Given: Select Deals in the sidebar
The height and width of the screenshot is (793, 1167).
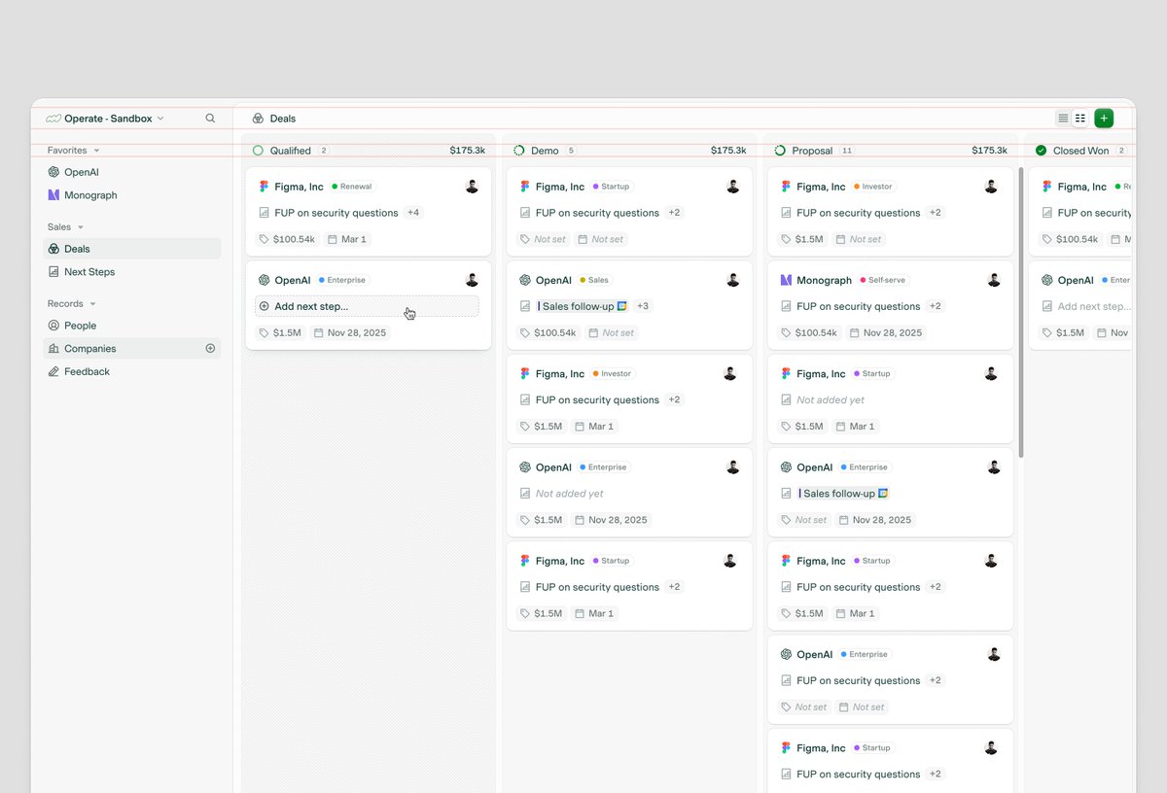Looking at the screenshot, I should 132,249.
